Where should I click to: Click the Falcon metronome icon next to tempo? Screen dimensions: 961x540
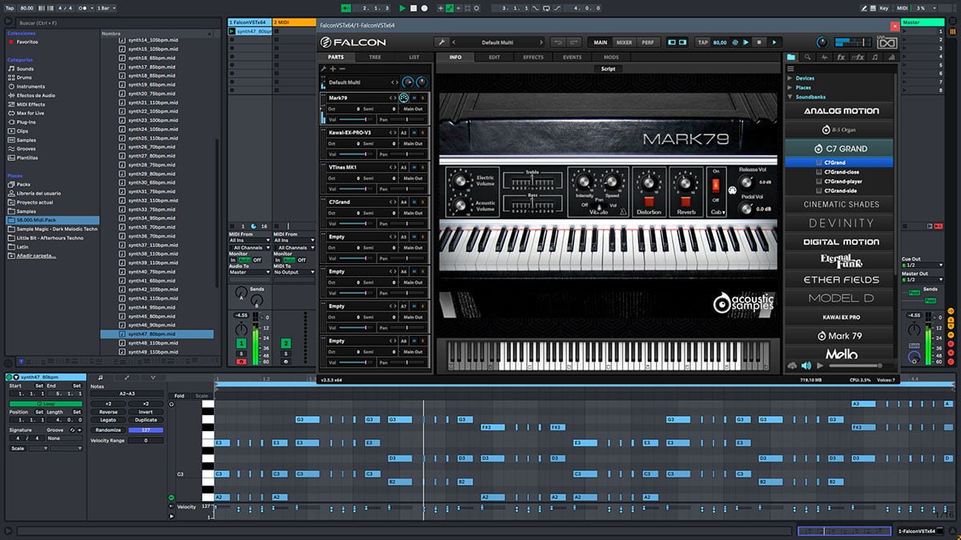[734, 42]
